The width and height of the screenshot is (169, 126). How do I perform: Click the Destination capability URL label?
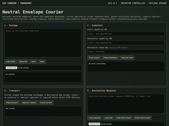point(100,39)
